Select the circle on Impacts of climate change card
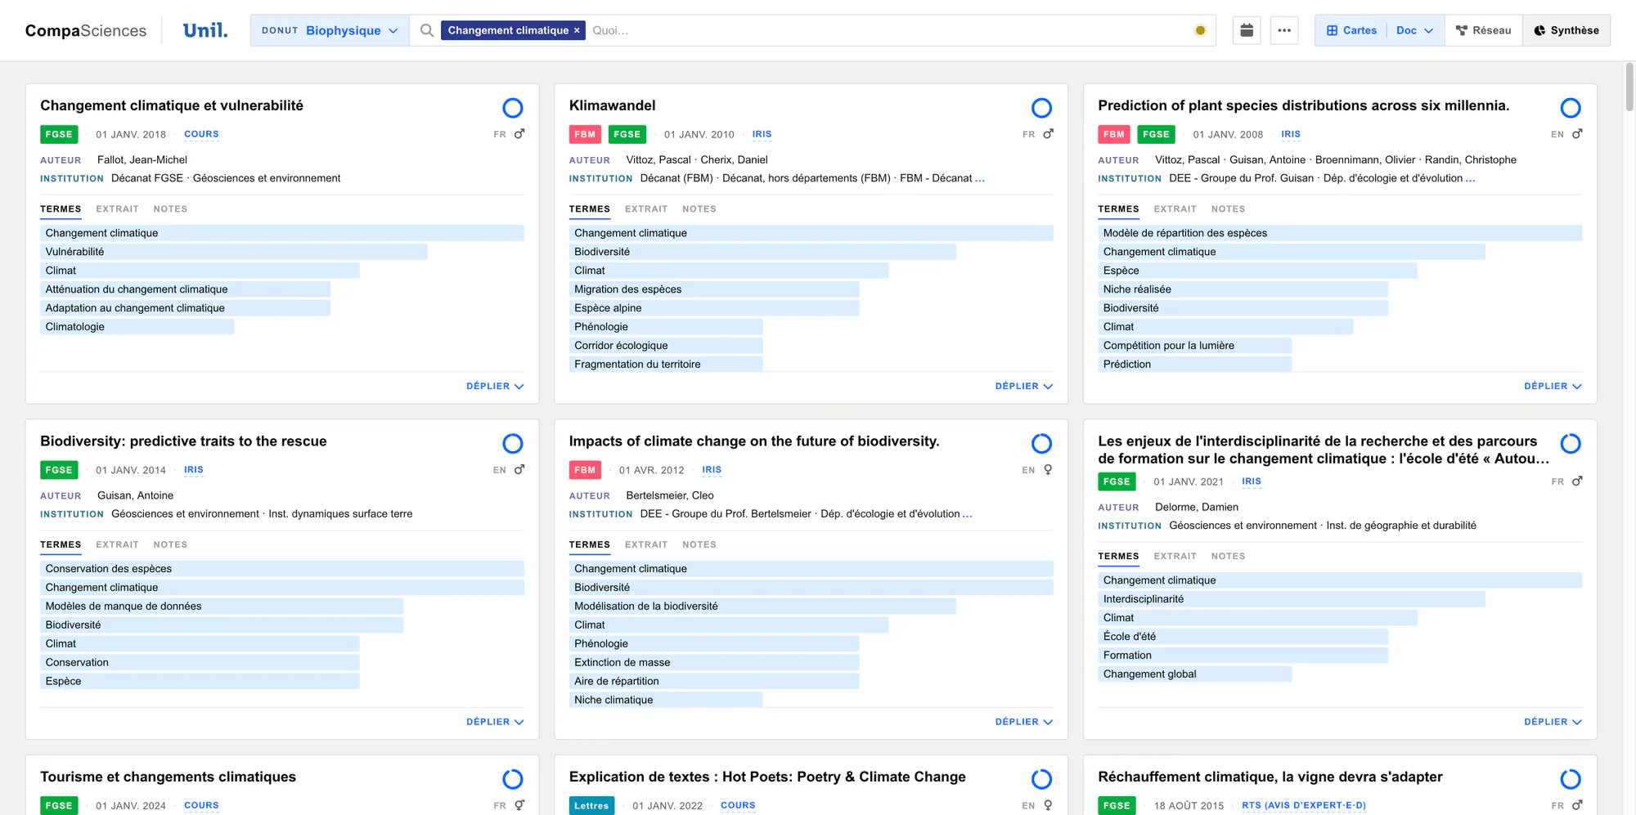Screen dimensions: 1636x815 coord(1041,444)
